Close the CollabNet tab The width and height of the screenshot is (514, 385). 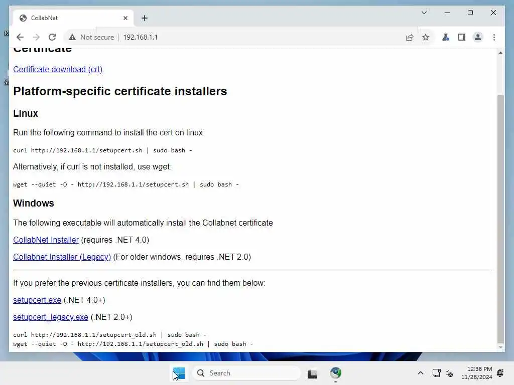(x=125, y=19)
